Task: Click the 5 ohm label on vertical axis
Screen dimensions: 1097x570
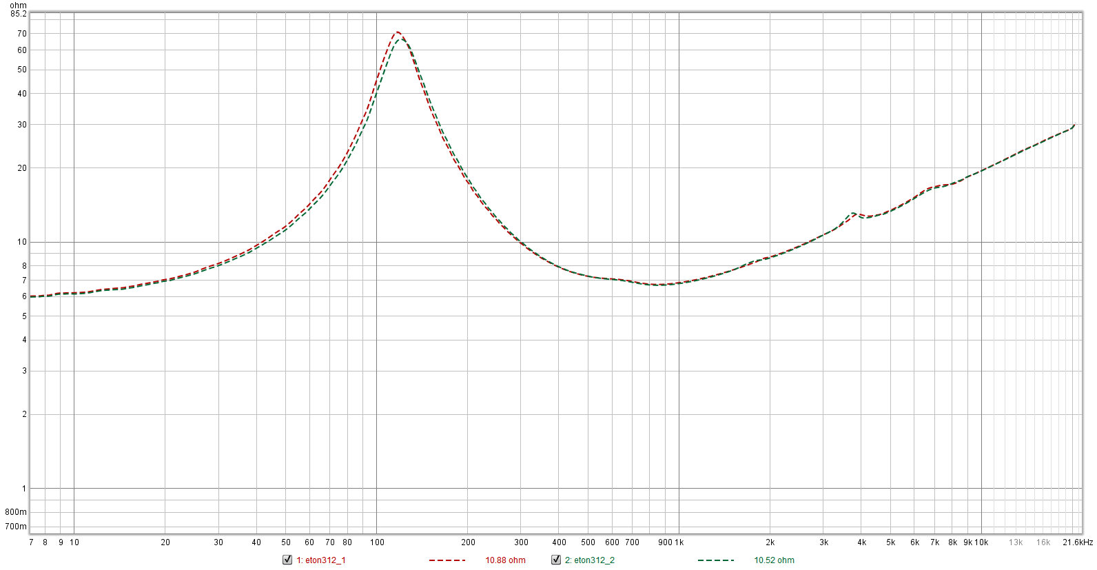Action: coord(24,316)
